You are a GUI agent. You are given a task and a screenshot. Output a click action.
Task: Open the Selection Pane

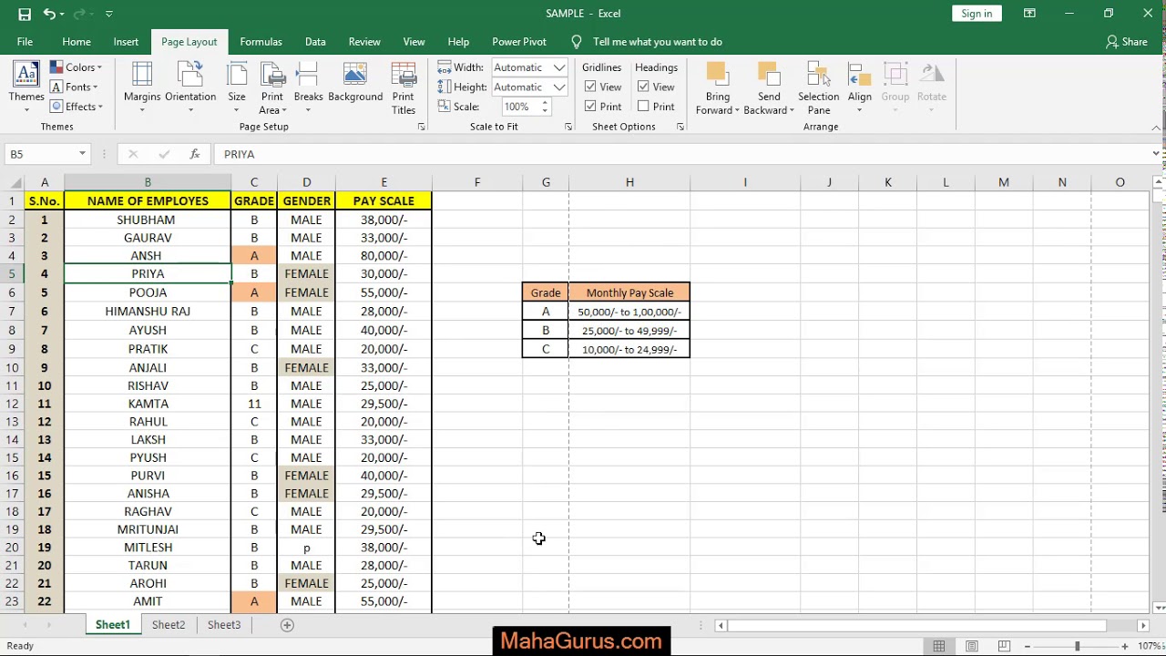(x=819, y=87)
